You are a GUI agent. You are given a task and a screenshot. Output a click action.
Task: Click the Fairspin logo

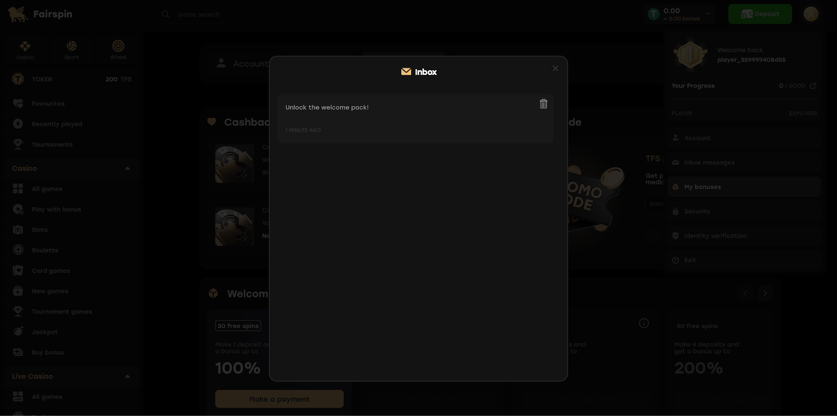tap(40, 14)
